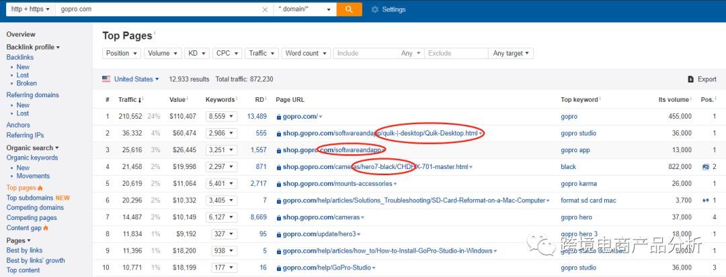Screen dimensions: 726x277
Task: Click the orange search magnifier button
Action: pos(349,9)
